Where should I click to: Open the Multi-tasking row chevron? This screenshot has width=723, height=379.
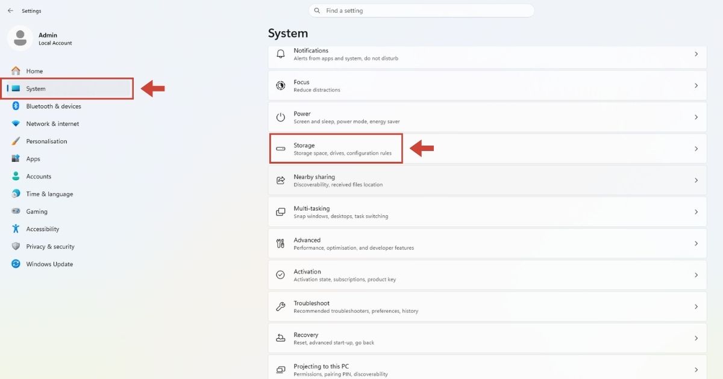(696, 212)
